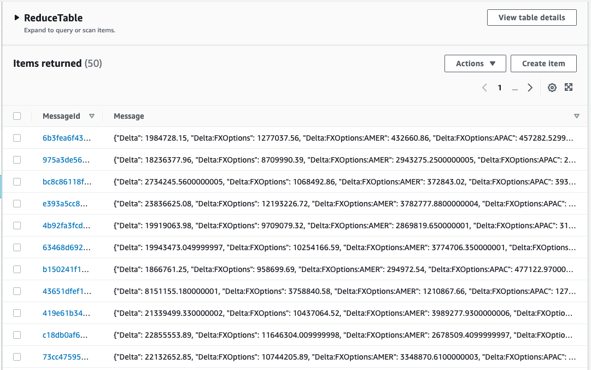Open item 419e61b34 link
This screenshot has height=370, width=591.
tap(66, 313)
